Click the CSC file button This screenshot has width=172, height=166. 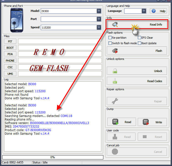coord(10,67)
